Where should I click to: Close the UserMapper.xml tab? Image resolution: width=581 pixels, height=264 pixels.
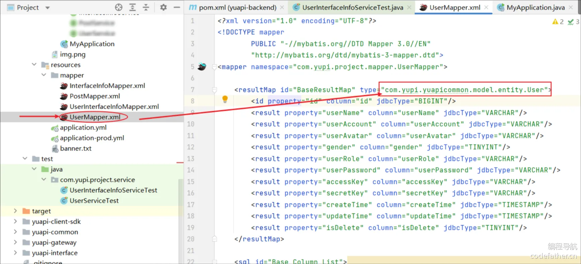point(486,7)
